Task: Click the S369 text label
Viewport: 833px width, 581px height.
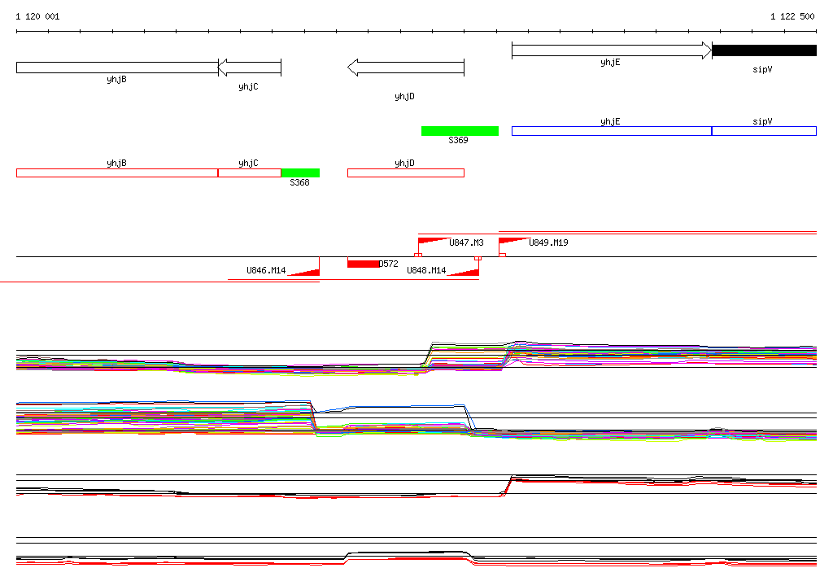Action: [458, 140]
